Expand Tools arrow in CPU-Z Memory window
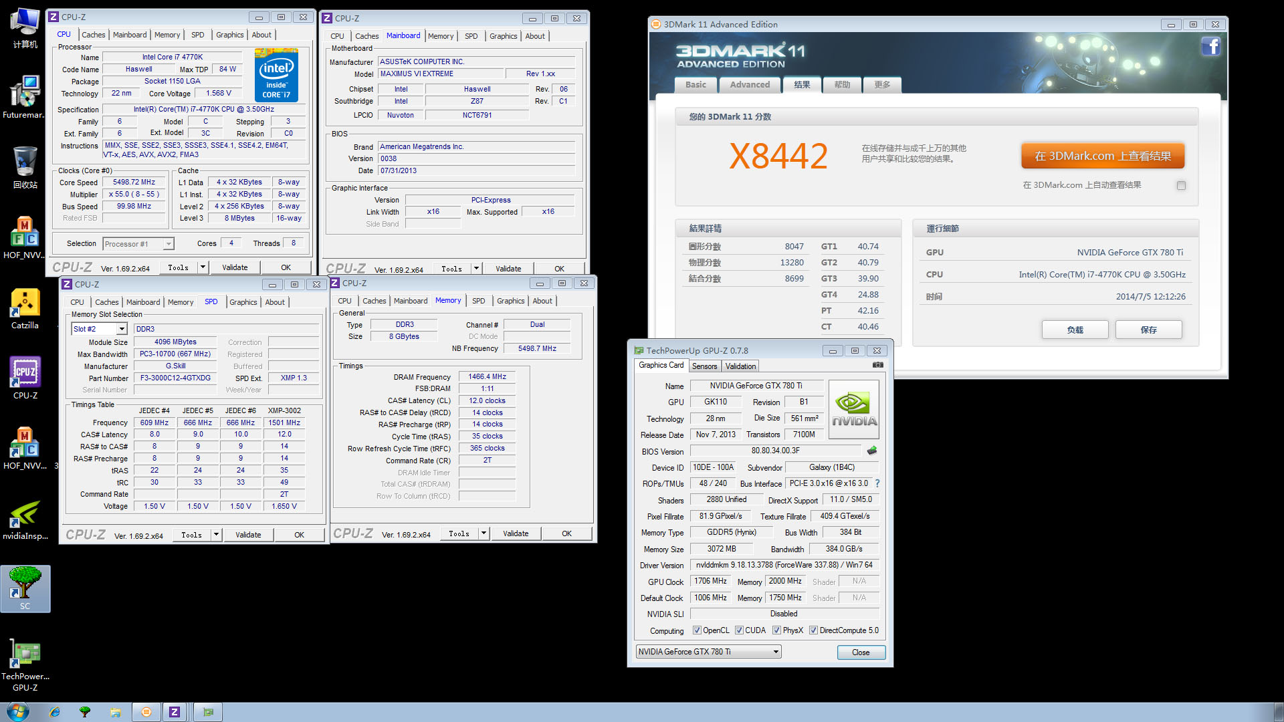 coord(484,533)
